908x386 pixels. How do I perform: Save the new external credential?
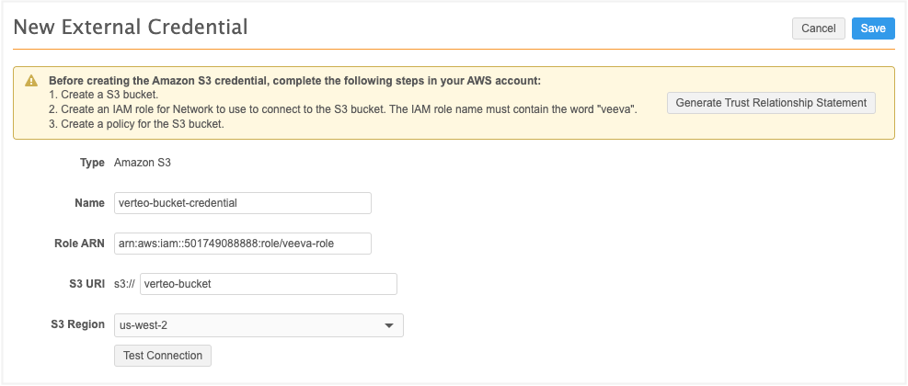[872, 28]
